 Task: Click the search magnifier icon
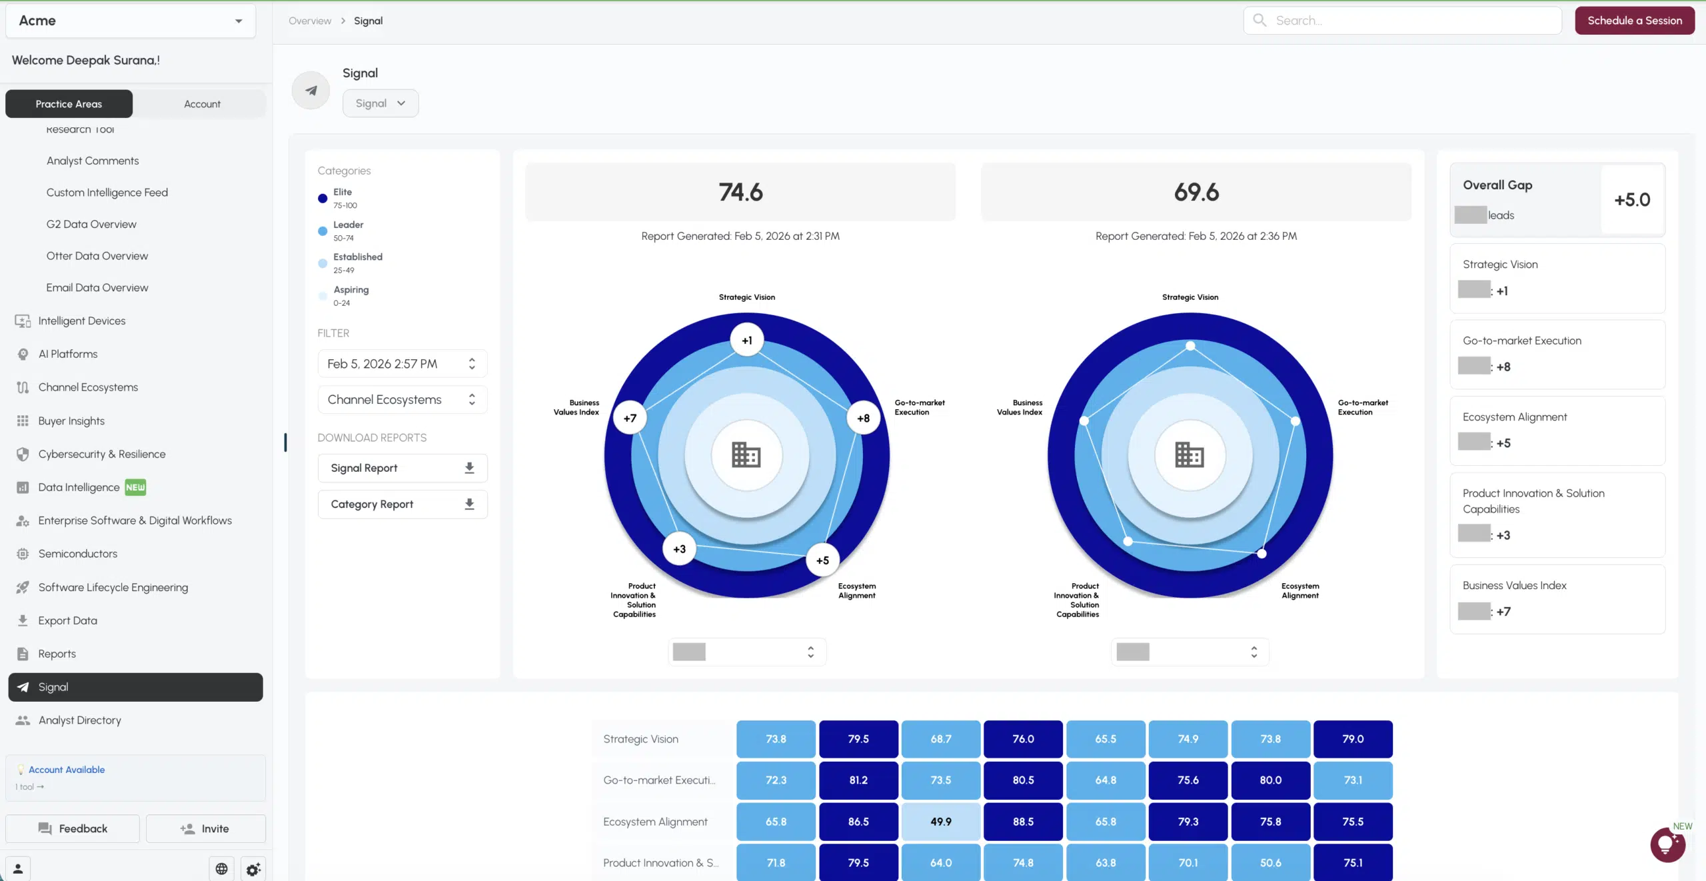click(1259, 20)
